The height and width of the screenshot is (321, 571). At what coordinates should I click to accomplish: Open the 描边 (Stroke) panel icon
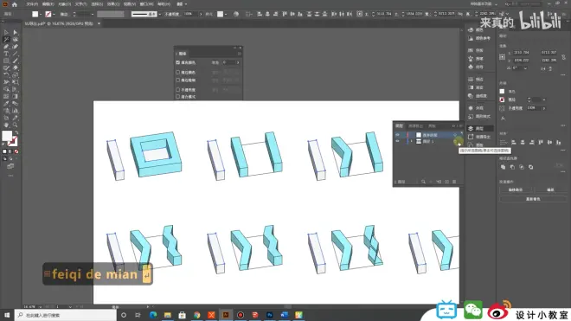[471, 79]
